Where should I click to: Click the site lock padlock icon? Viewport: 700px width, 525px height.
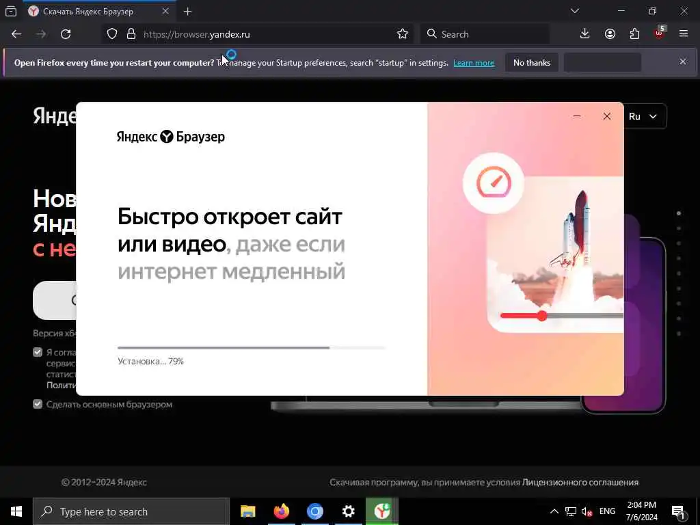pos(131,34)
